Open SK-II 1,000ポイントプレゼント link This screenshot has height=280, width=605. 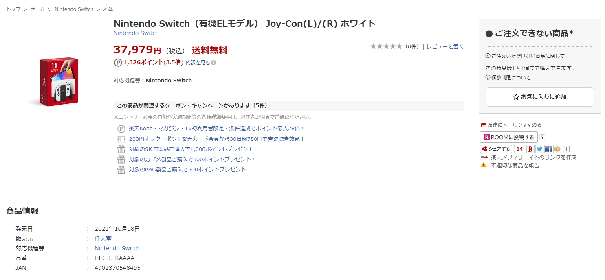pos(191,149)
